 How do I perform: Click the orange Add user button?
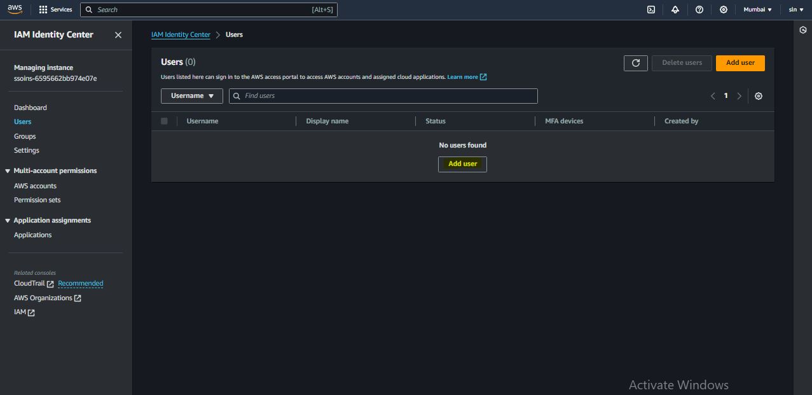740,63
